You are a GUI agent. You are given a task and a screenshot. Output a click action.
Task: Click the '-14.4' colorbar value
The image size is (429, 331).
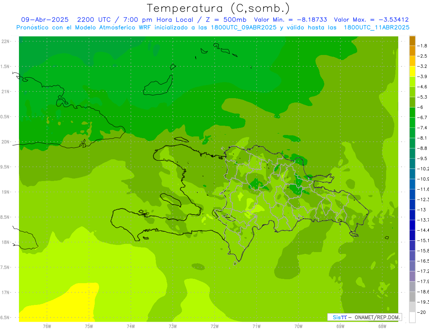pos(423,230)
